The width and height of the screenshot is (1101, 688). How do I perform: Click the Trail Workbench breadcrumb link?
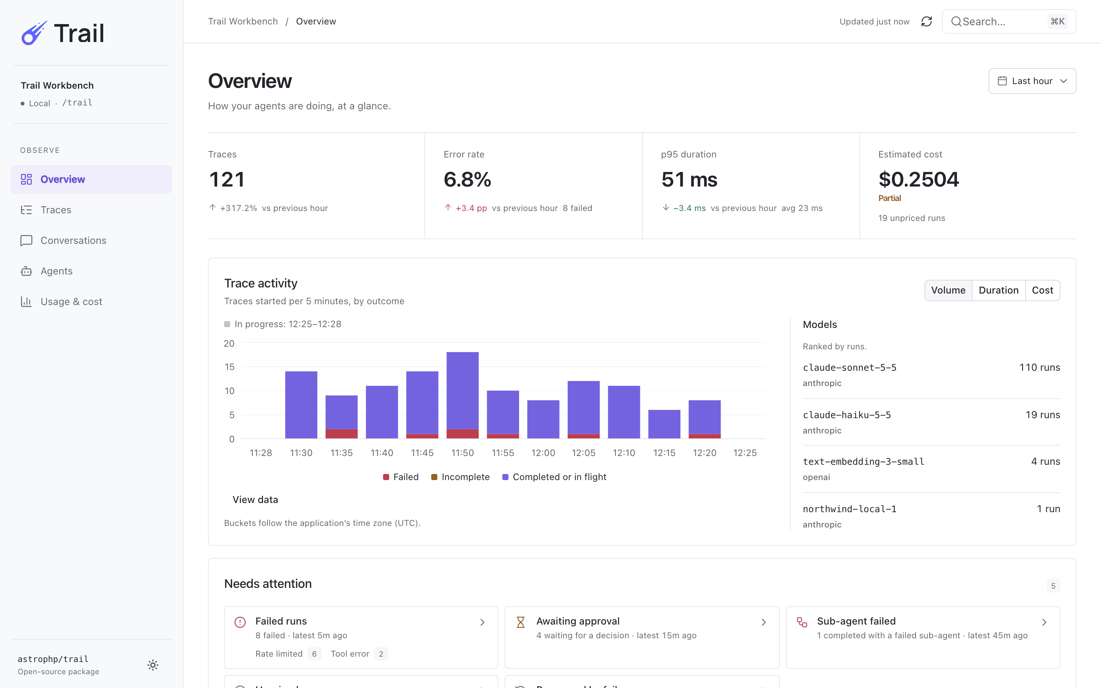pos(242,21)
